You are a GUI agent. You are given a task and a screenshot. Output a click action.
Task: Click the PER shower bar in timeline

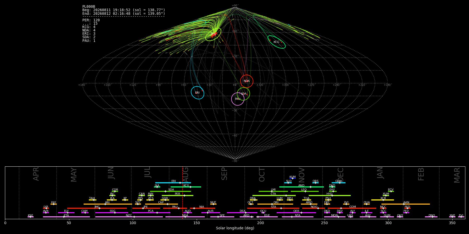[x=177, y=196]
